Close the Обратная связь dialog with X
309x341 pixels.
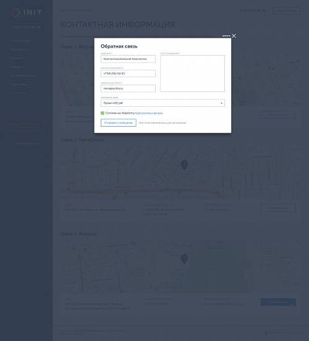click(234, 36)
